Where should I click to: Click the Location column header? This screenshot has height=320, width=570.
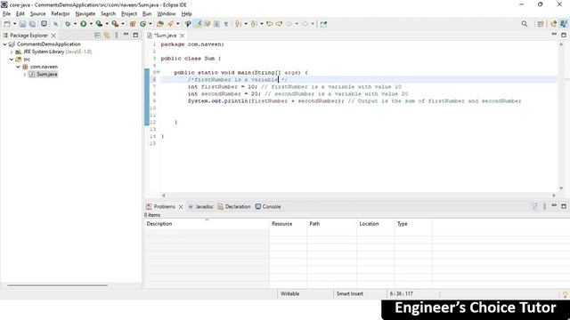(376, 224)
